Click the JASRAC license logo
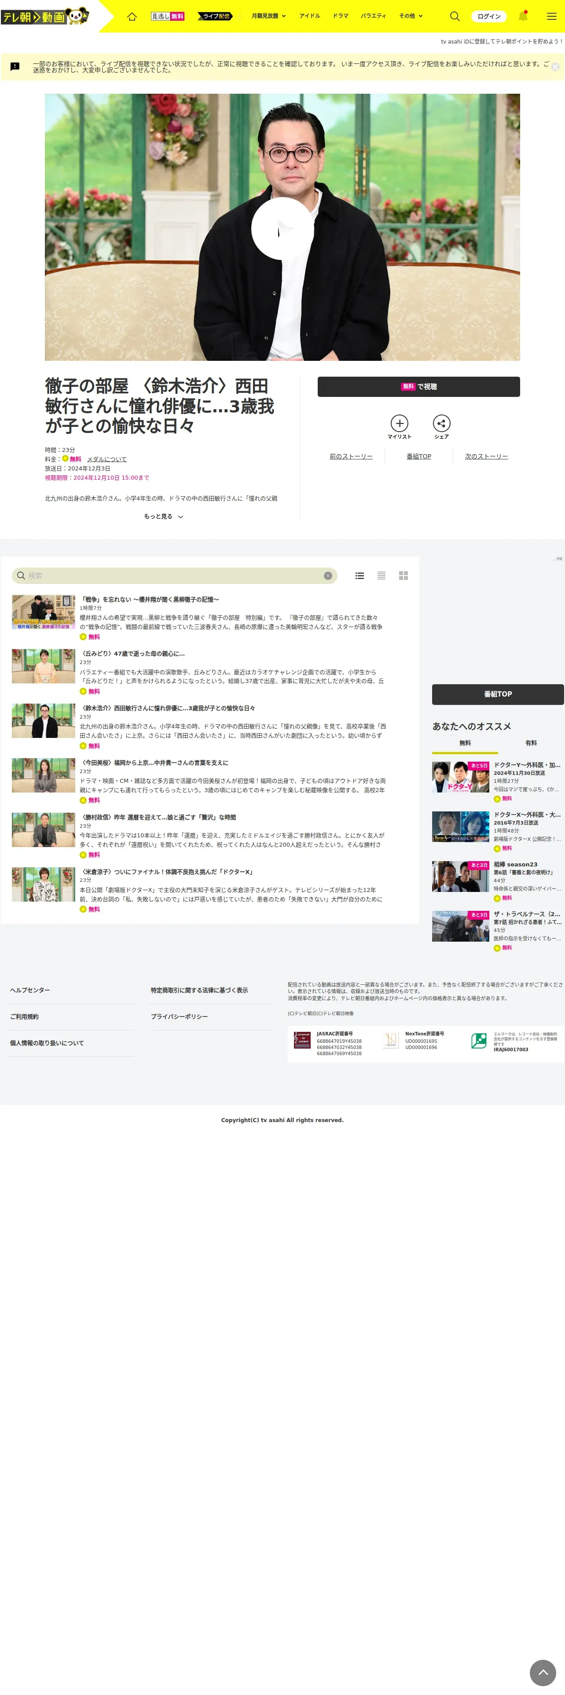Image resolution: width=565 pixels, height=1695 pixels. tap(302, 1040)
